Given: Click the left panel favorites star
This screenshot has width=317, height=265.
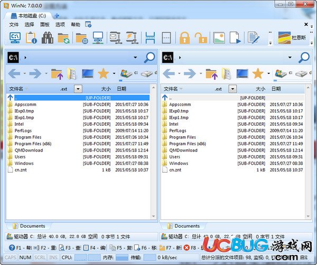Looking at the screenshot, I should pyautogui.click(x=104, y=73).
